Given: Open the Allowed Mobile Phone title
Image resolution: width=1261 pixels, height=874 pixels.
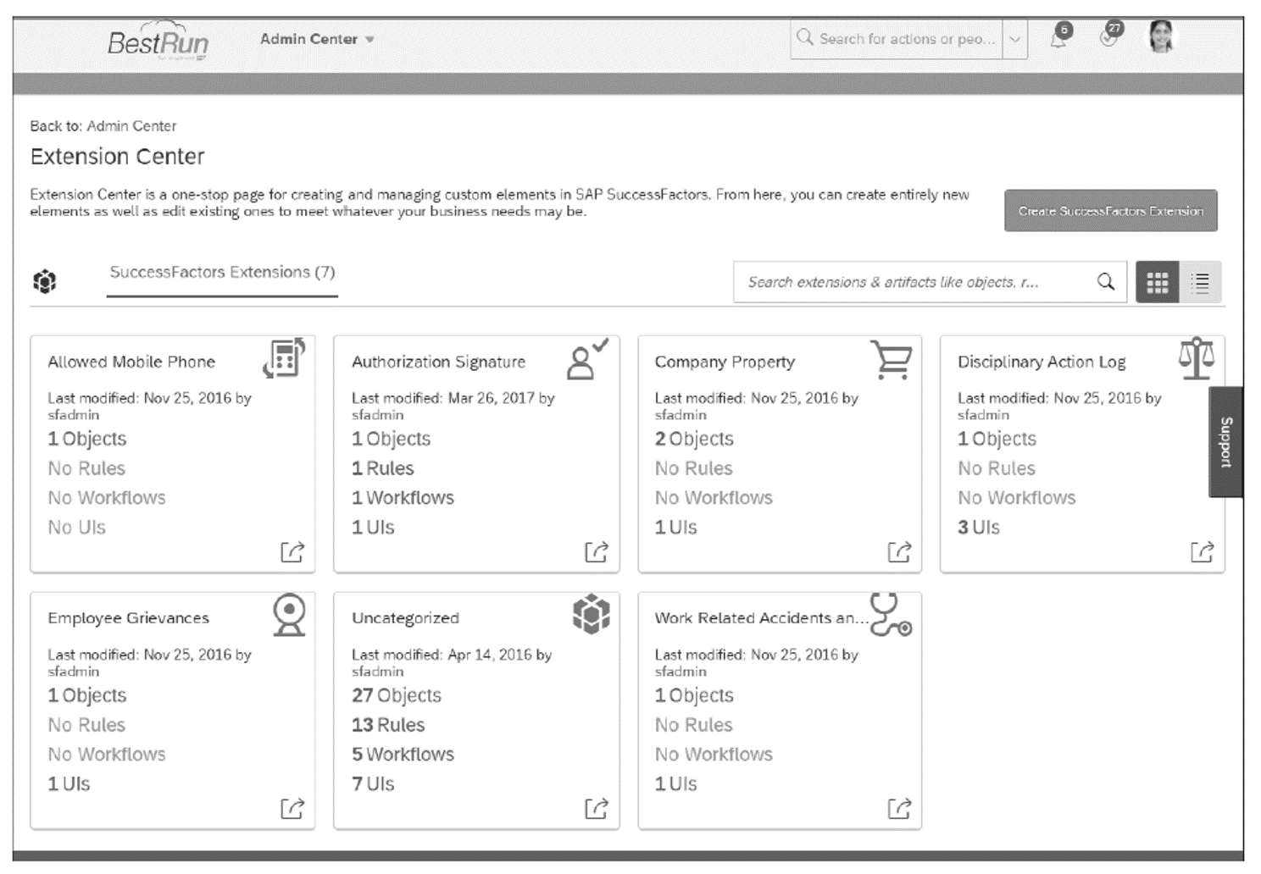Looking at the screenshot, I should coord(131,362).
